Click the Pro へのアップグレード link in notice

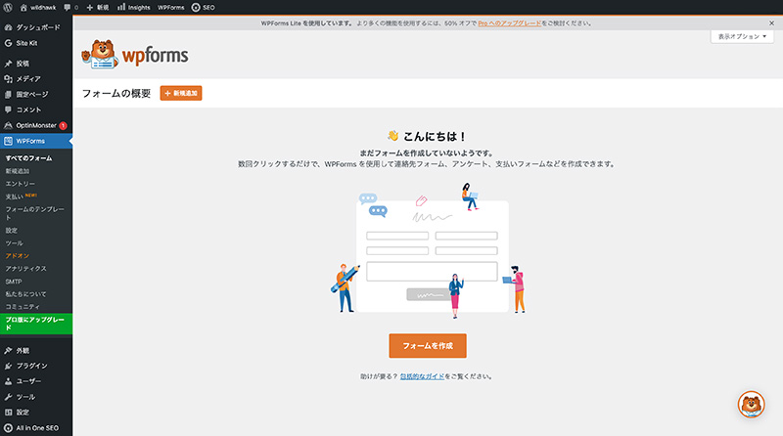[508, 21]
